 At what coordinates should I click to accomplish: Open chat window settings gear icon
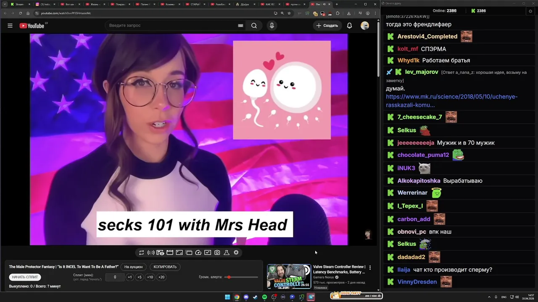530,11
